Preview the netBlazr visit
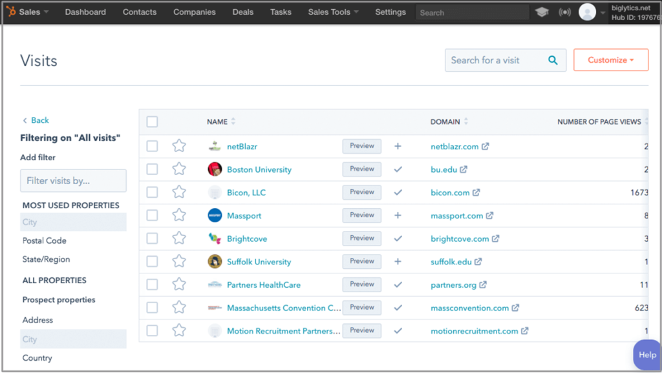This screenshot has height=373, width=662. click(362, 146)
